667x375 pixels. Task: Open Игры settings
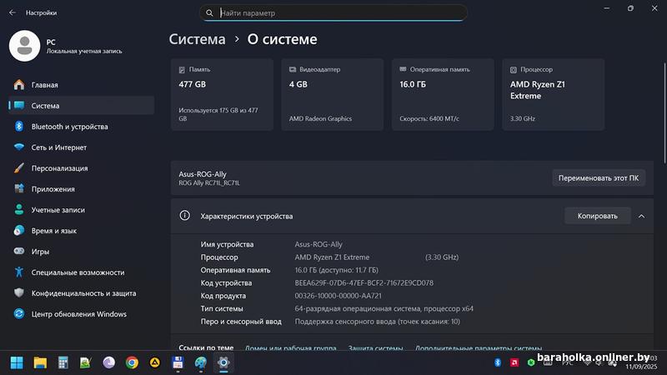[82, 252]
